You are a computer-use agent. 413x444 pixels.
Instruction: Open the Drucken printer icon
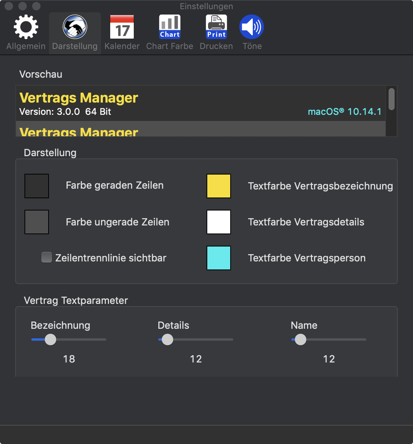point(216,27)
